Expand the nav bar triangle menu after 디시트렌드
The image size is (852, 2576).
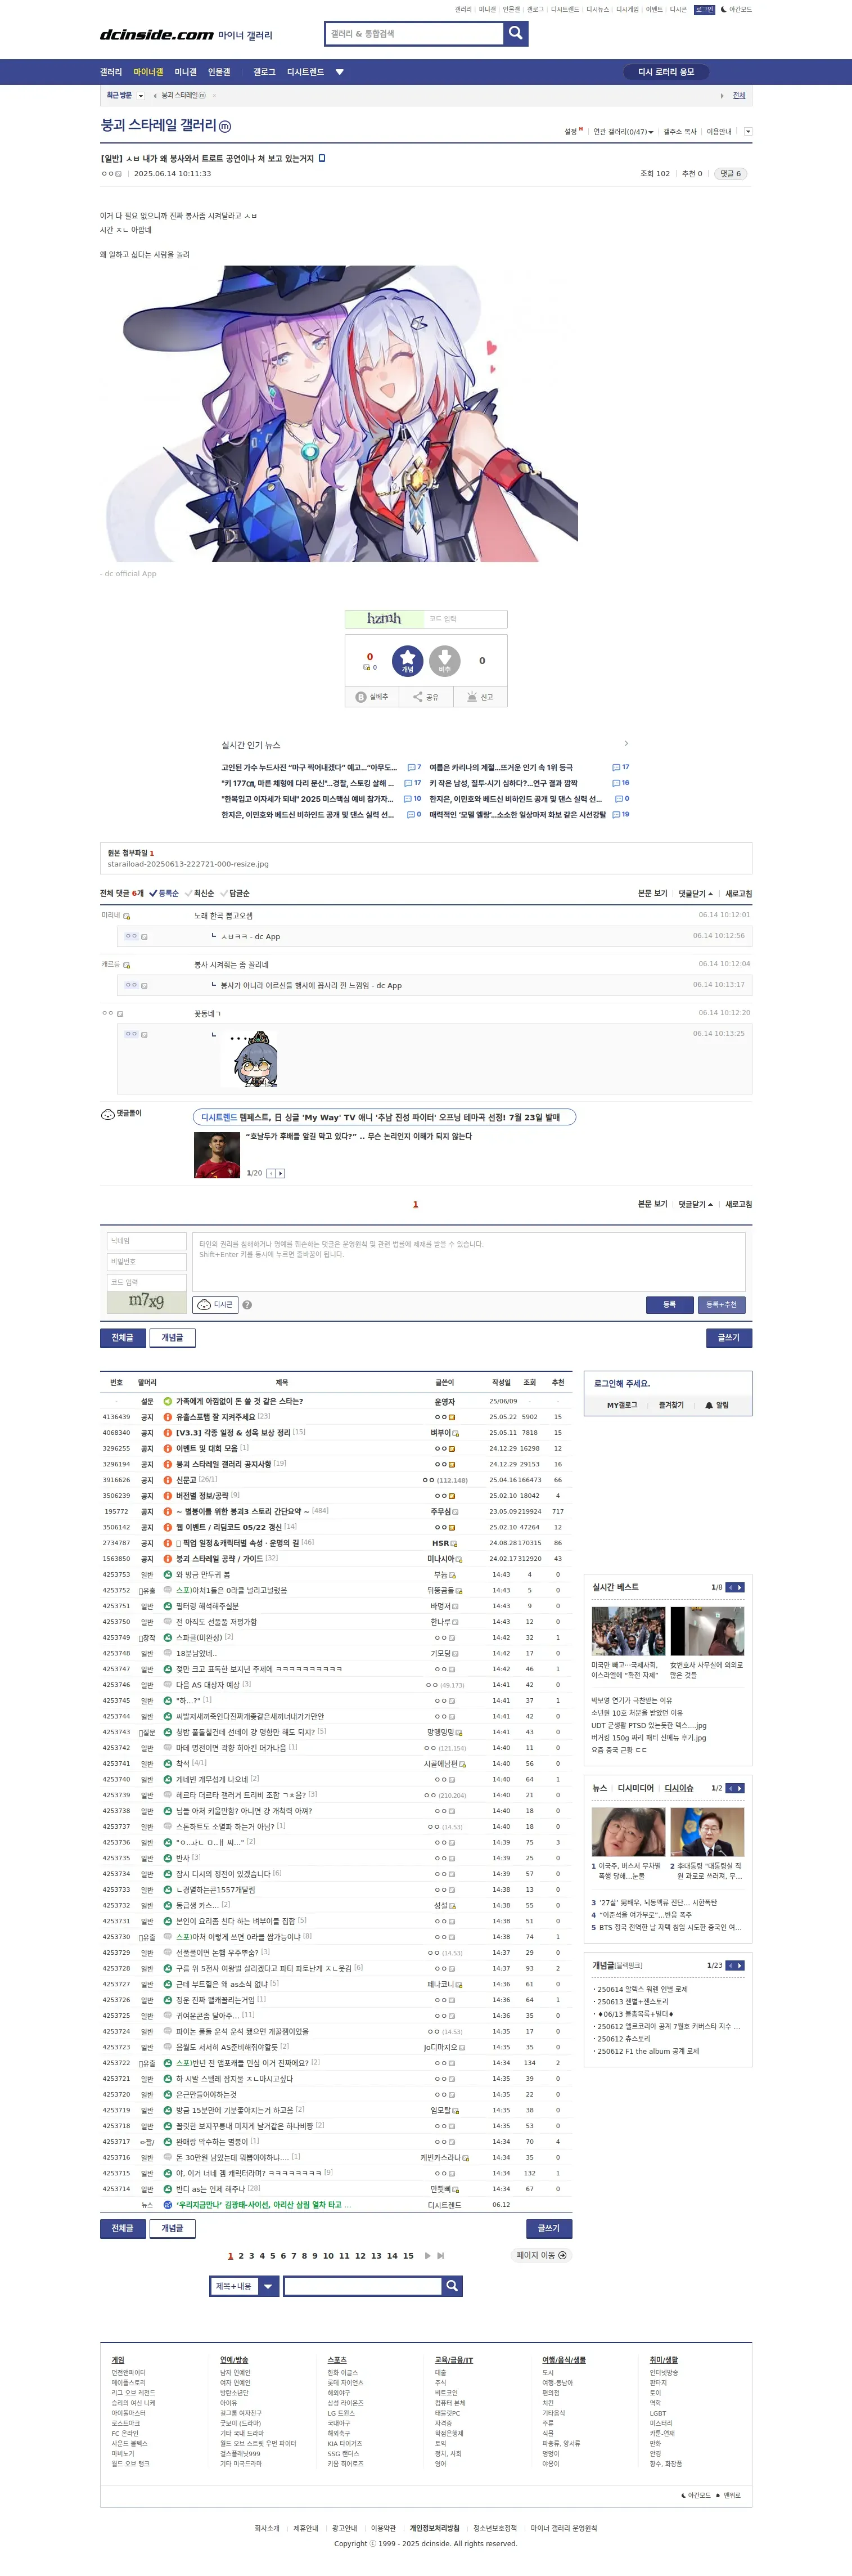click(x=339, y=72)
